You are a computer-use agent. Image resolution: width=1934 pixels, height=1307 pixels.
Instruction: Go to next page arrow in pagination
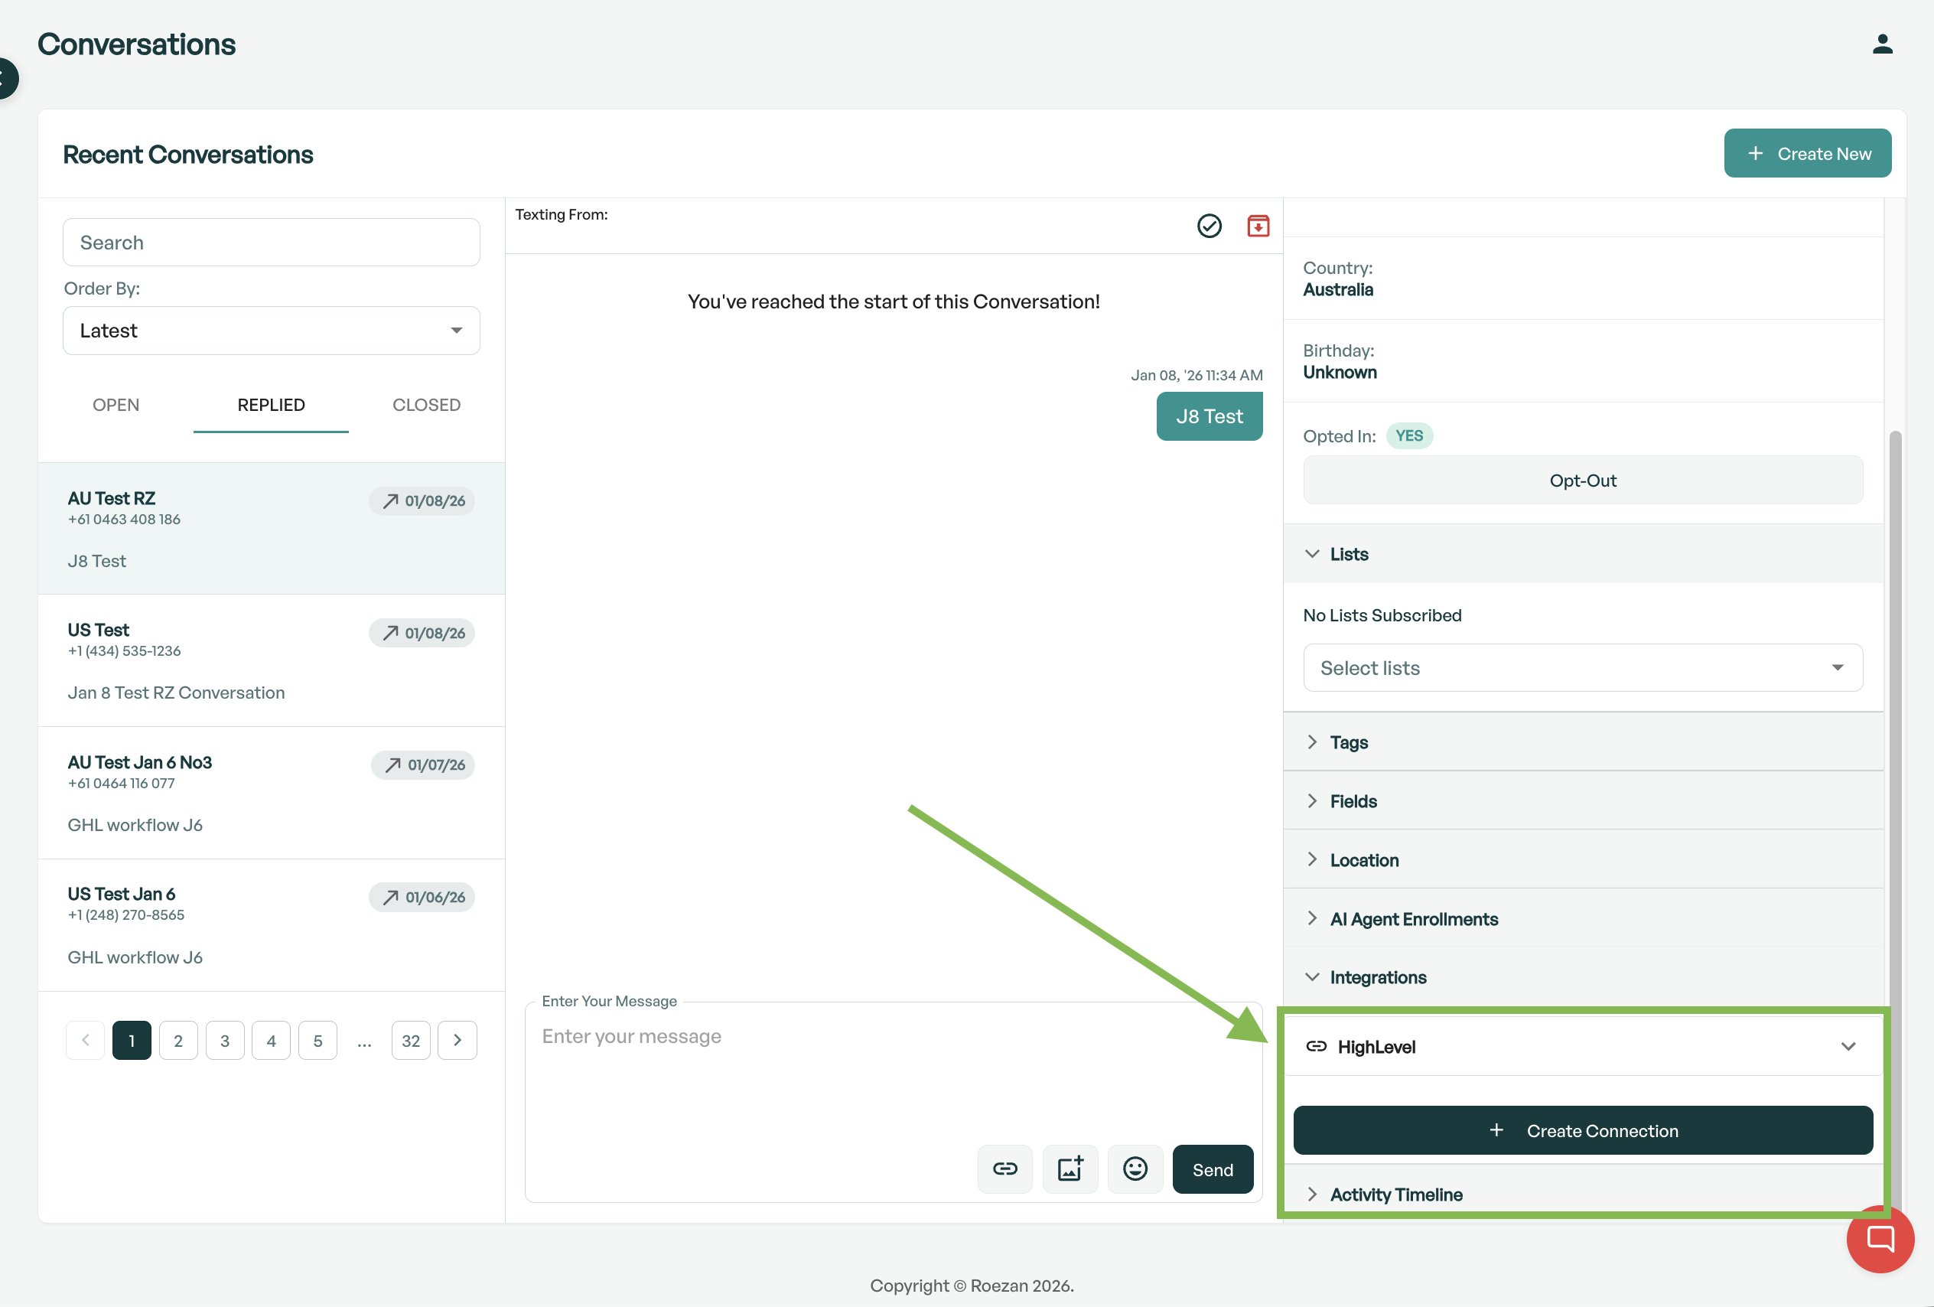click(457, 1041)
